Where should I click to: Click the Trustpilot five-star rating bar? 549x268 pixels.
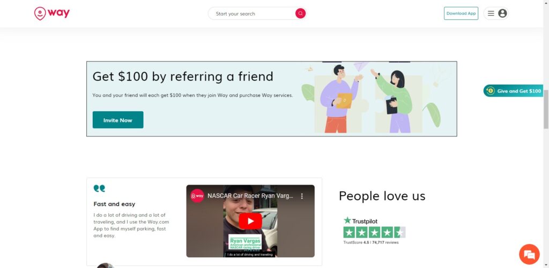click(374, 232)
